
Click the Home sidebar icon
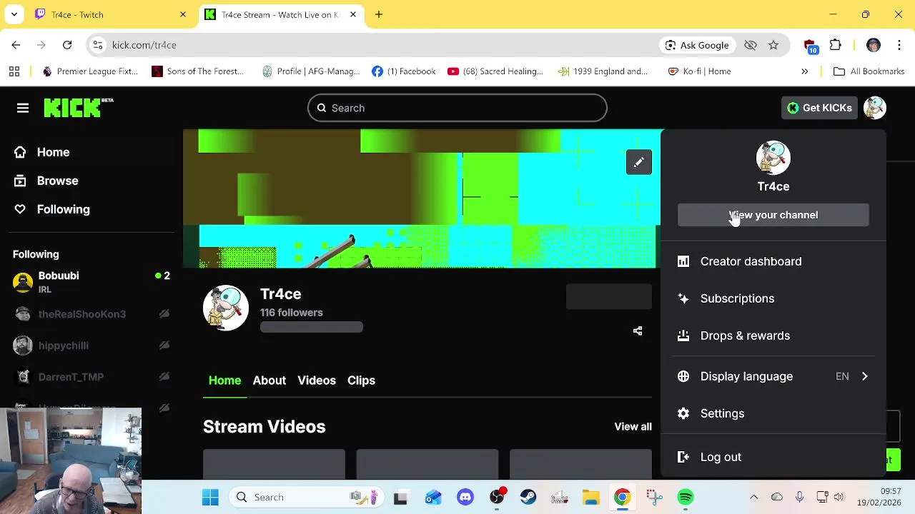coord(20,152)
